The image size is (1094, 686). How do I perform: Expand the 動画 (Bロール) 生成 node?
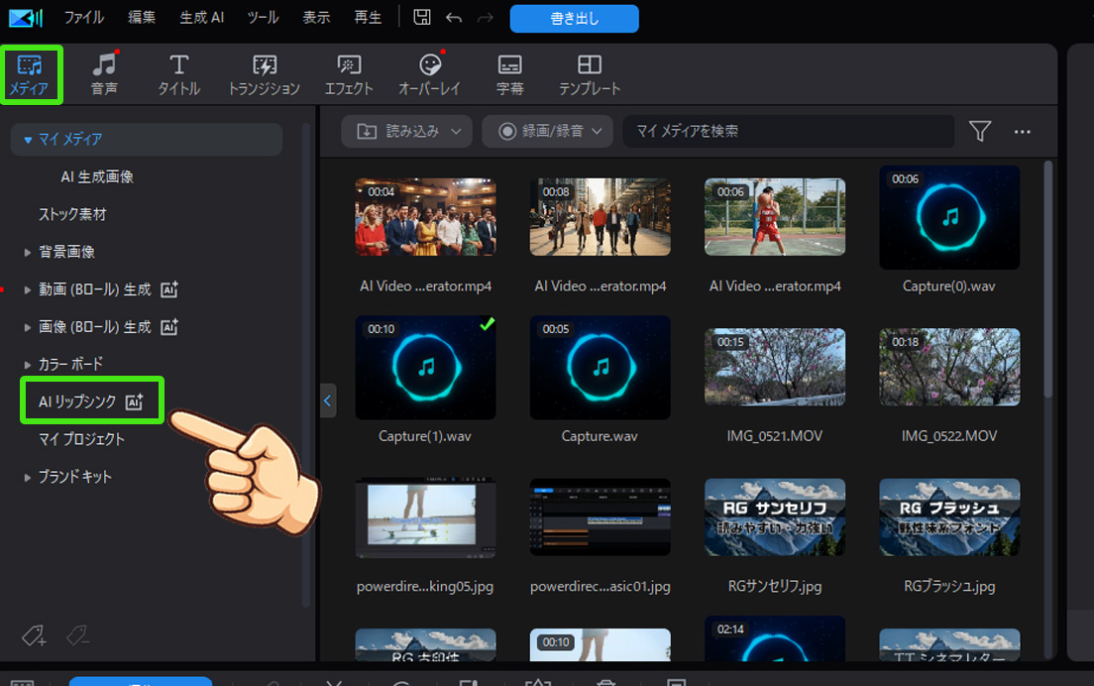(x=27, y=289)
